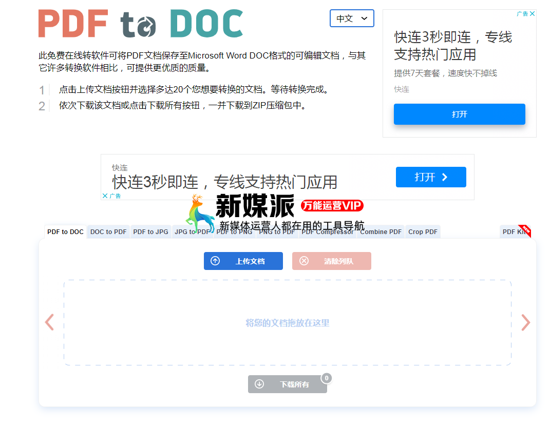Click the 快连 brand name in sidebar ad

pyautogui.click(x=402, y=89)
